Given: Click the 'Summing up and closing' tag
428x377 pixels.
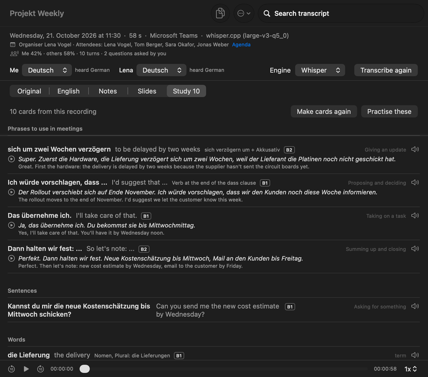Looking at the screenshot, I should [375, 249].
